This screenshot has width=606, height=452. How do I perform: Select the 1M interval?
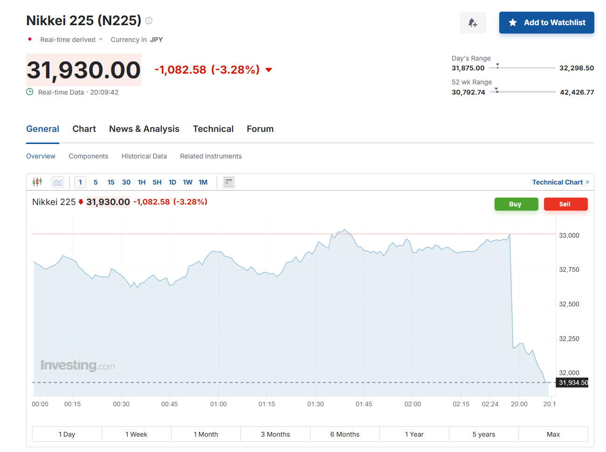[203, 182]
